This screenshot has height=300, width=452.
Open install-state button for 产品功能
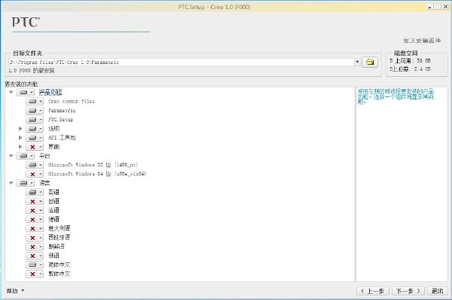(x=26, y=92)
